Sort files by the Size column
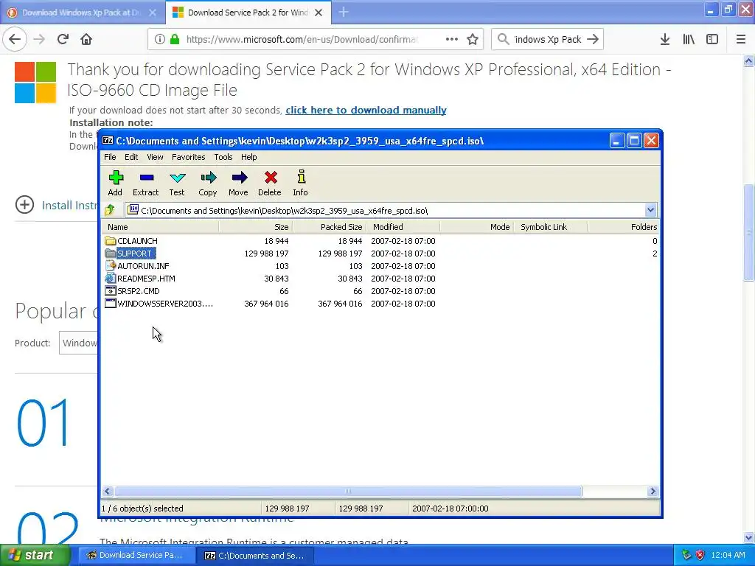Image resolution: width=755 pixels, height=566 pixels. pyautogui.click(x=256, y=227)
